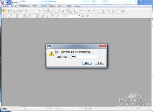Go to next page using toolbar arrow
The width and height of the screenshot is (153, 112).
[x=34, y=11]
